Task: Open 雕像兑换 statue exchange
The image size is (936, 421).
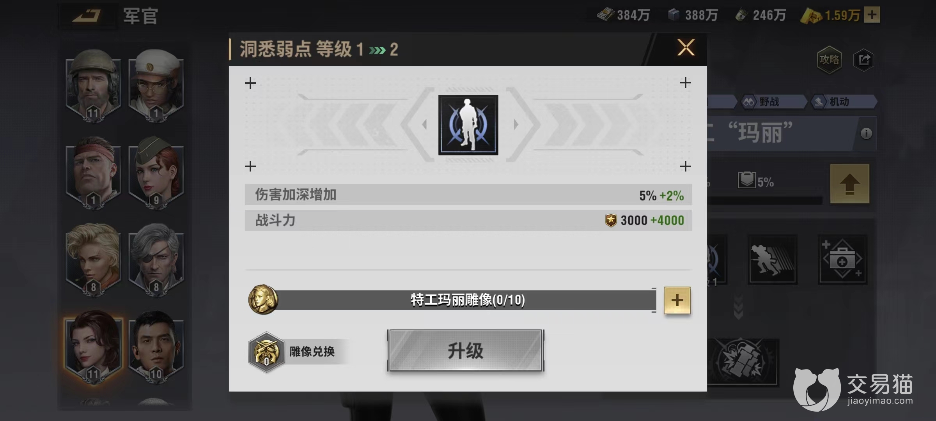Action: pyautogui.click(x=296, y=352)
